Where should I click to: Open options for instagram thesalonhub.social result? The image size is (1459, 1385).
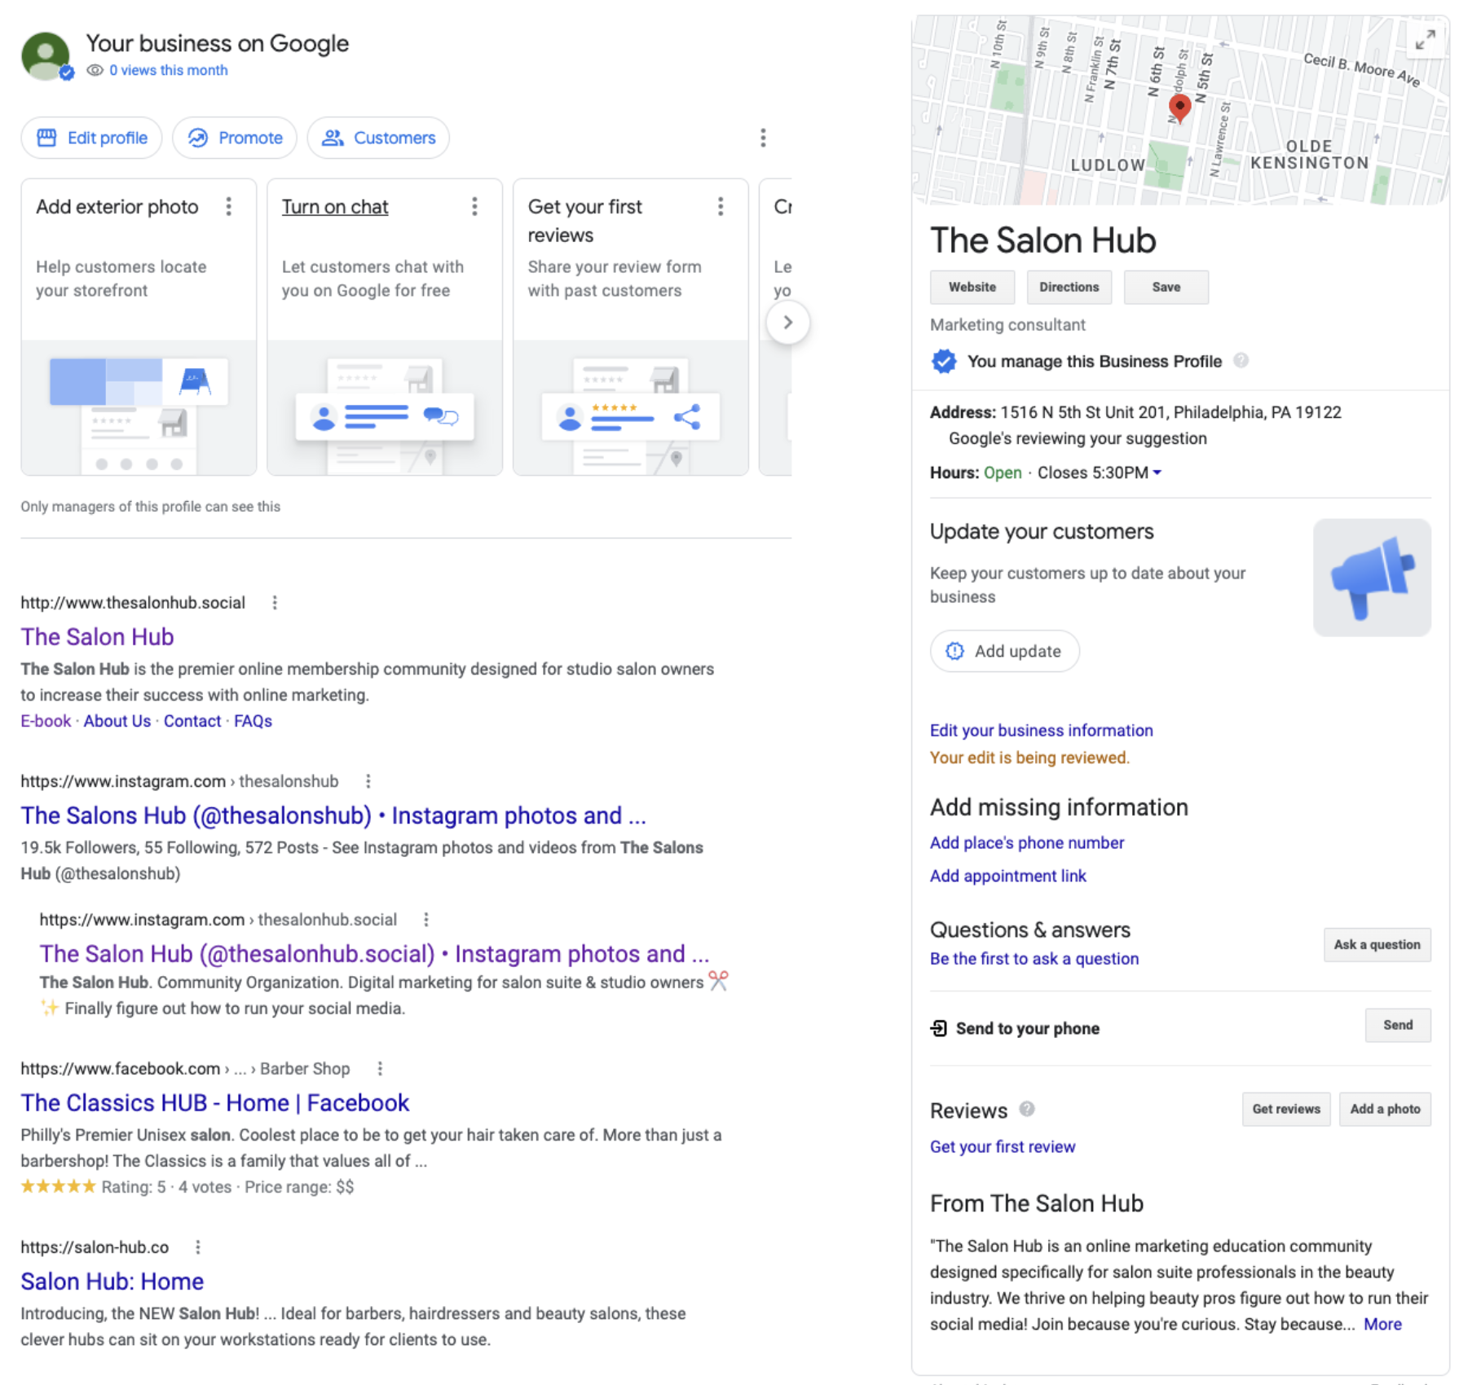[426, 920]
